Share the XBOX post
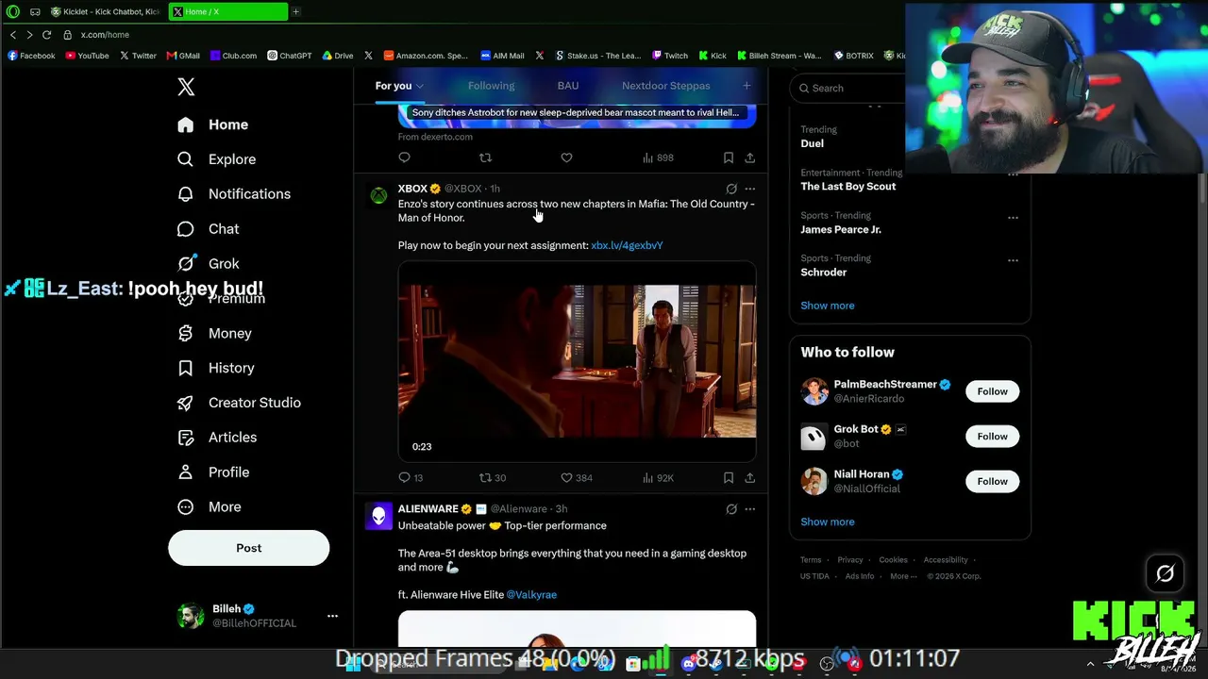This screenshot has width=1208, height=679. pyautogui.click(x=749, y=478)
